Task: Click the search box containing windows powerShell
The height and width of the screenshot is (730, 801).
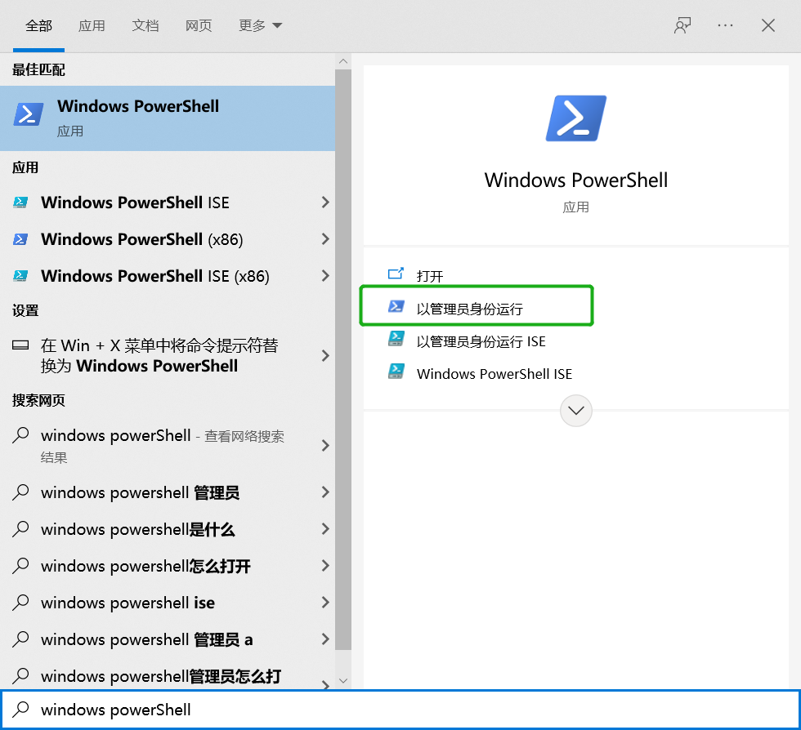Action: click(x=400, y=710)
